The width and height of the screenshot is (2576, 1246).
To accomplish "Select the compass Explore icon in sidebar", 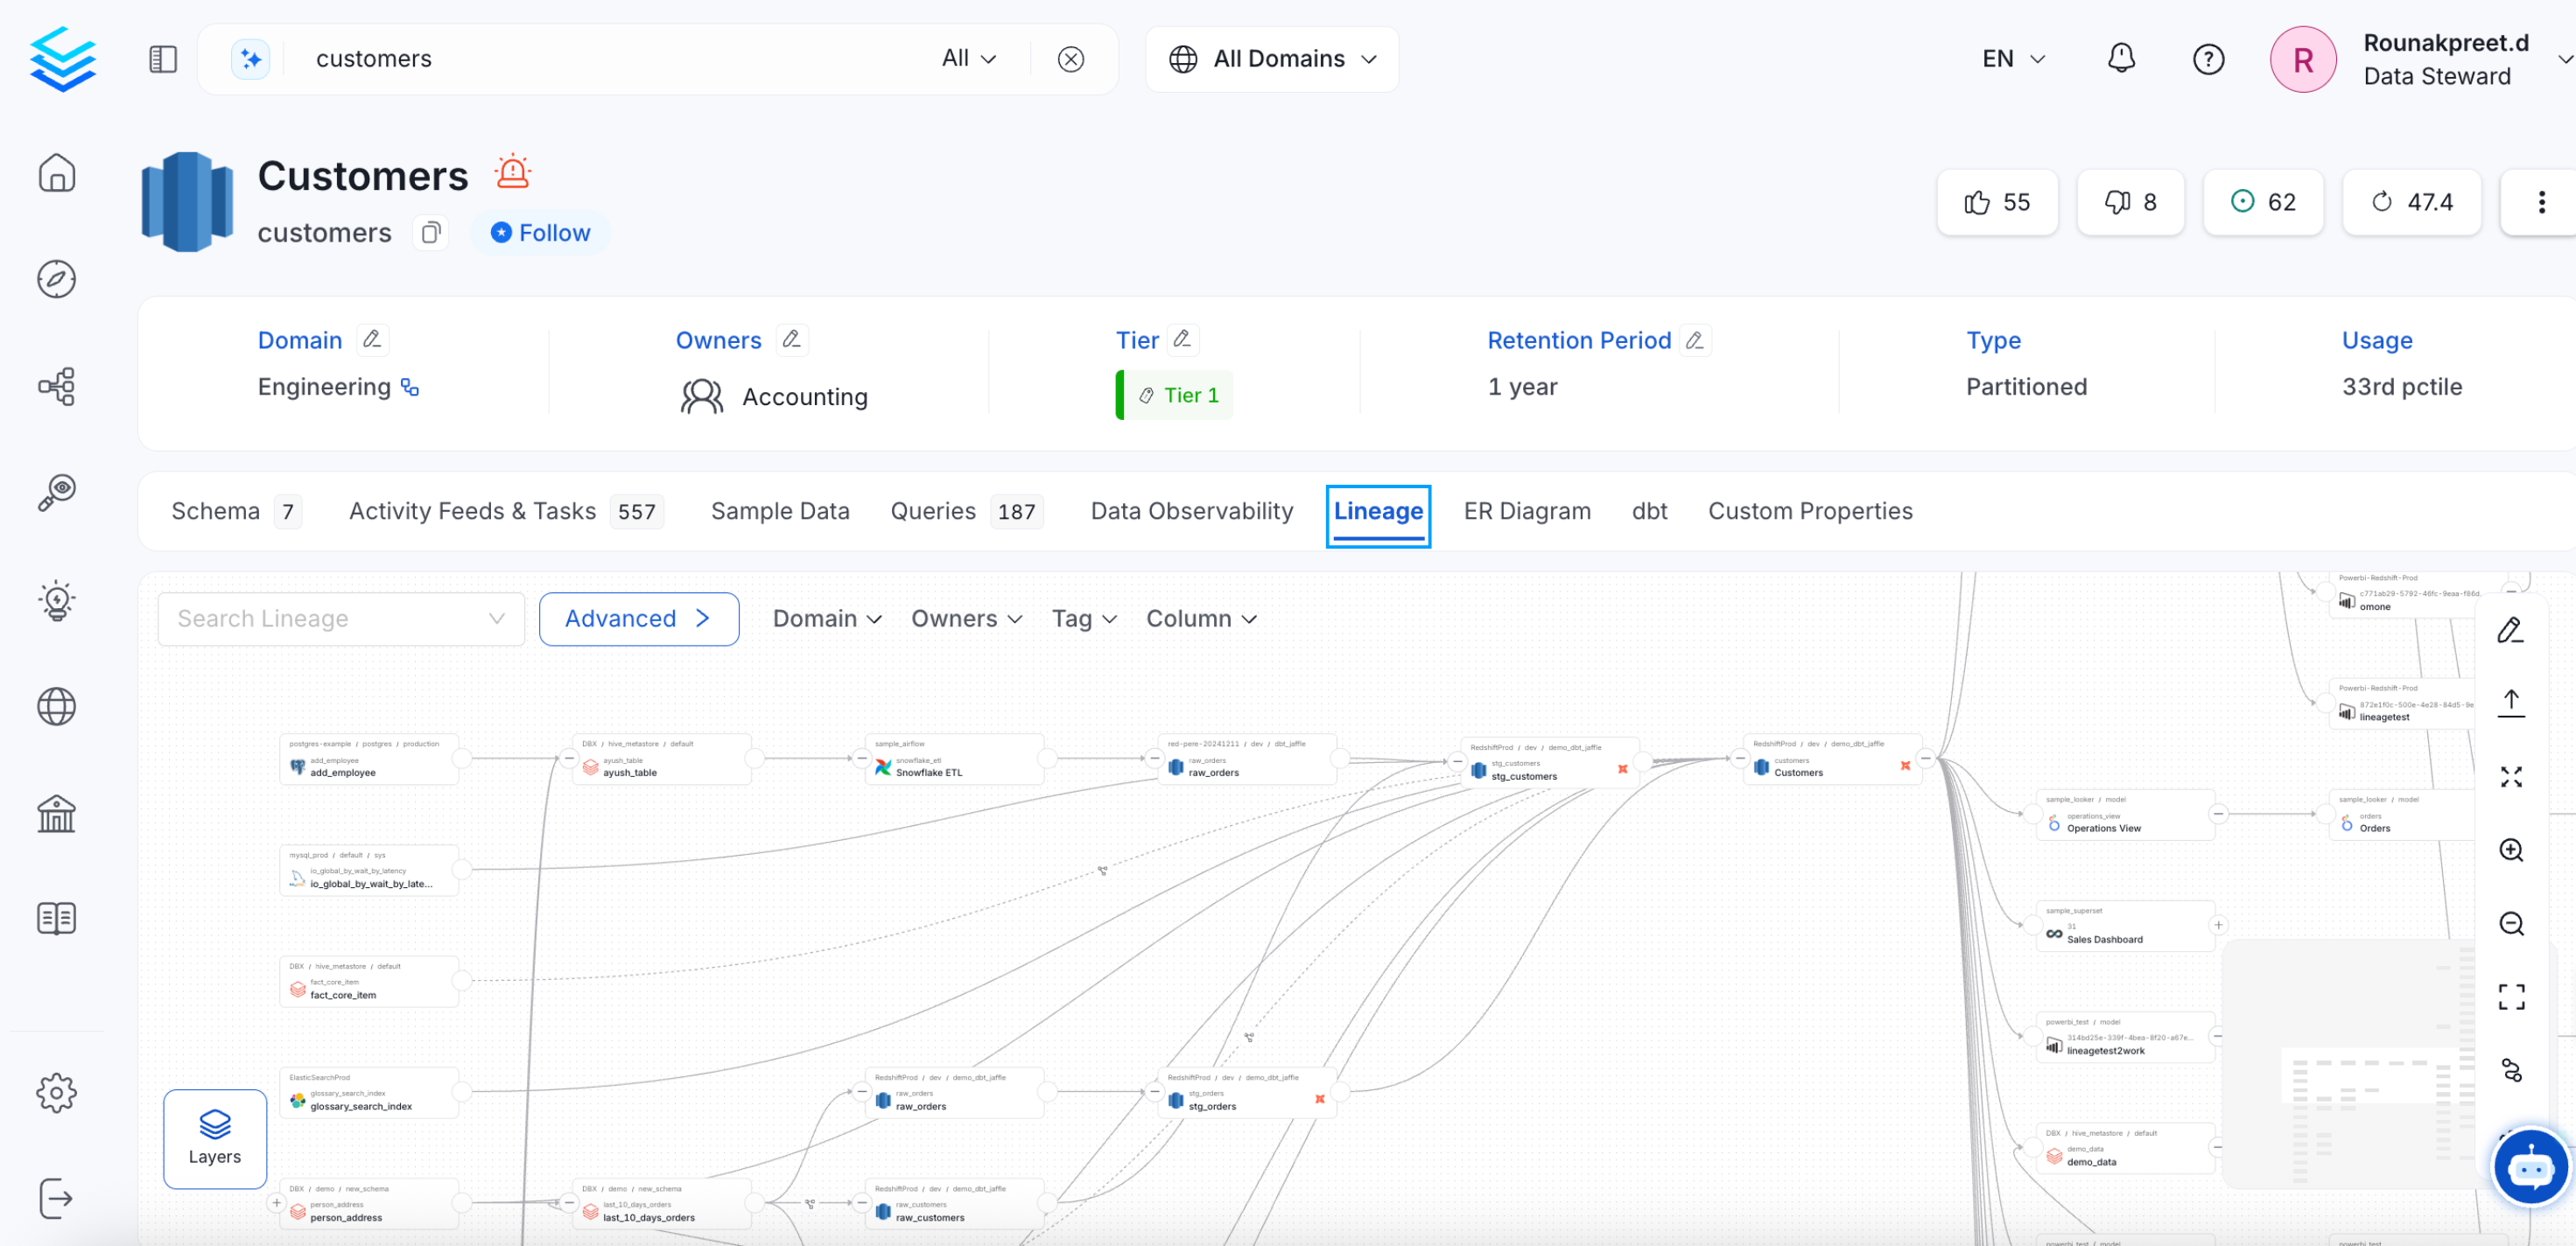I will pyautogui.click(x=57, y=279).
